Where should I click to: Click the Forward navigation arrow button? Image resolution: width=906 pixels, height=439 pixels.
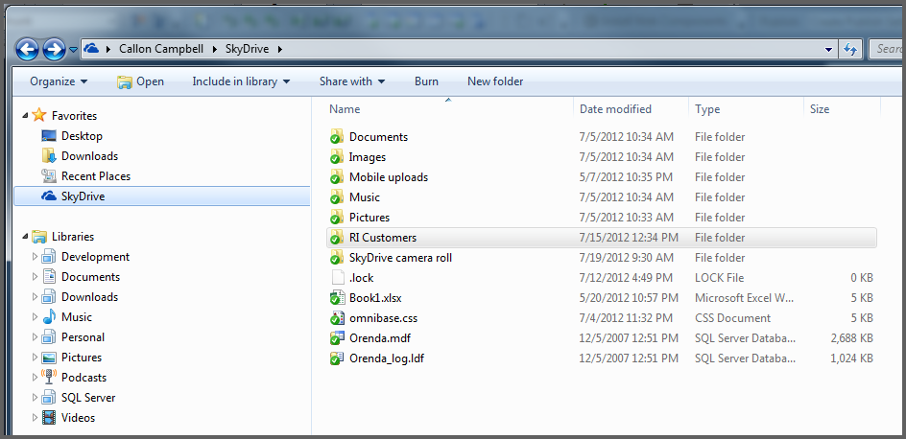[x=54, y=48]
